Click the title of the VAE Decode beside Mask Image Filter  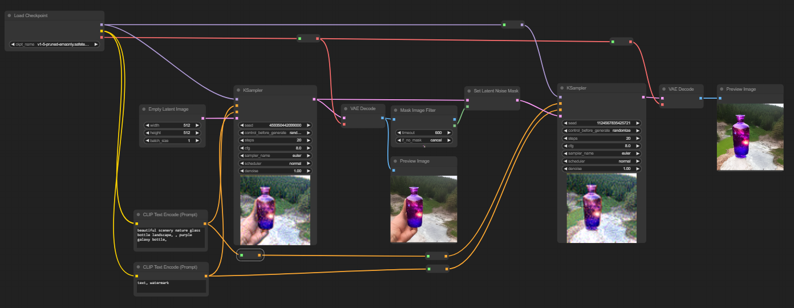click(x=363, y=108)
